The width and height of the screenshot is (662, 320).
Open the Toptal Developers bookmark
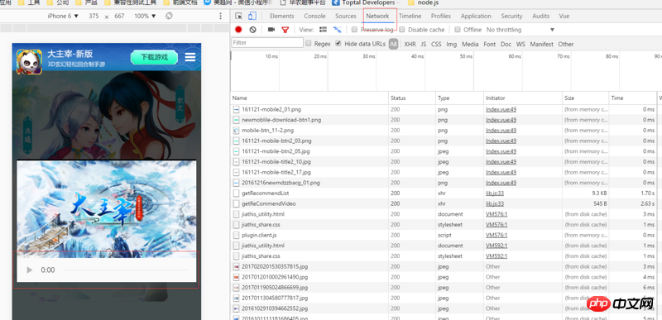(x=364, y=2)
